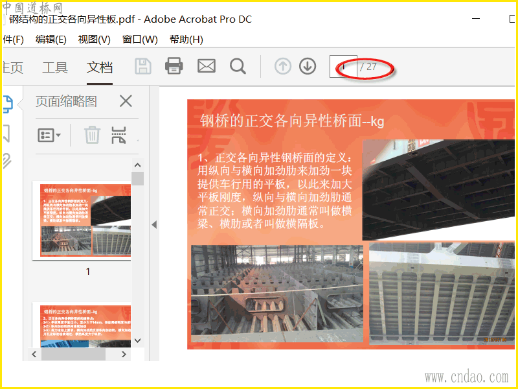The height and width of the screenshot is (389, 518).
Task: Send file by email envelope icon
Action: [207, 66]
